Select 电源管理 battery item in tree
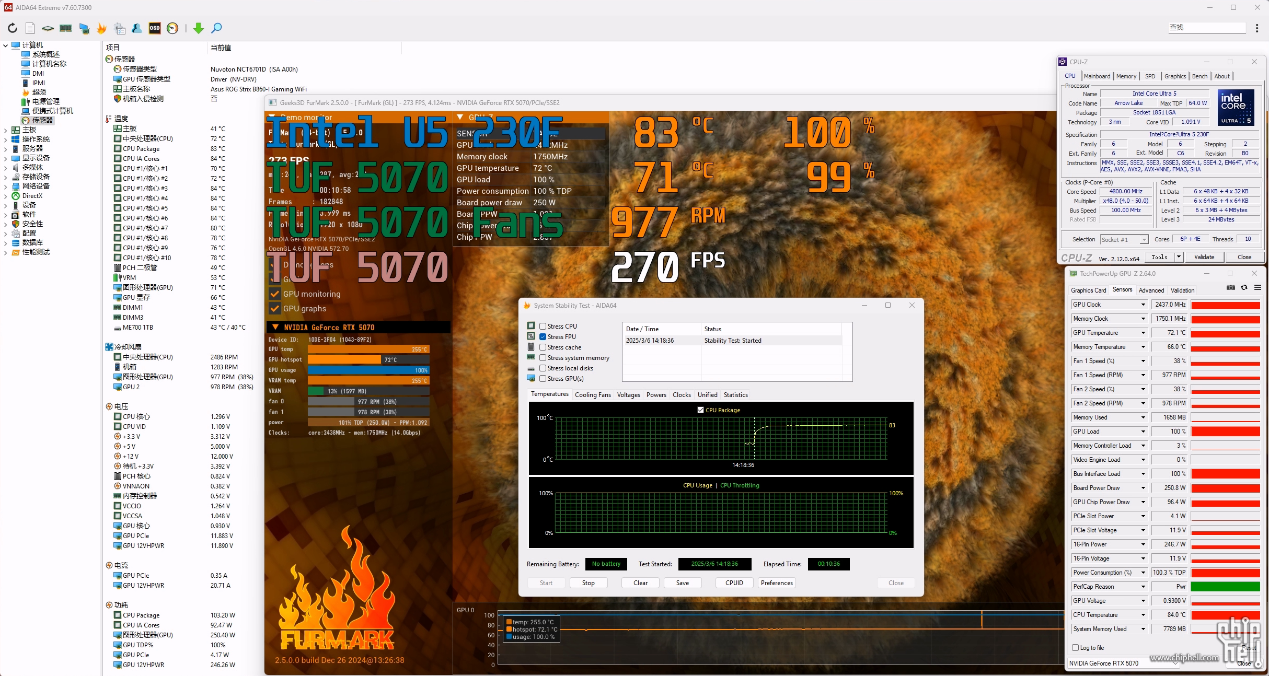 (x=41, y=101)
